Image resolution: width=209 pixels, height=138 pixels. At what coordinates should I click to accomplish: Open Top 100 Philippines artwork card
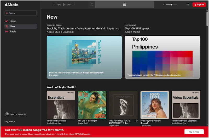[162, 57]
